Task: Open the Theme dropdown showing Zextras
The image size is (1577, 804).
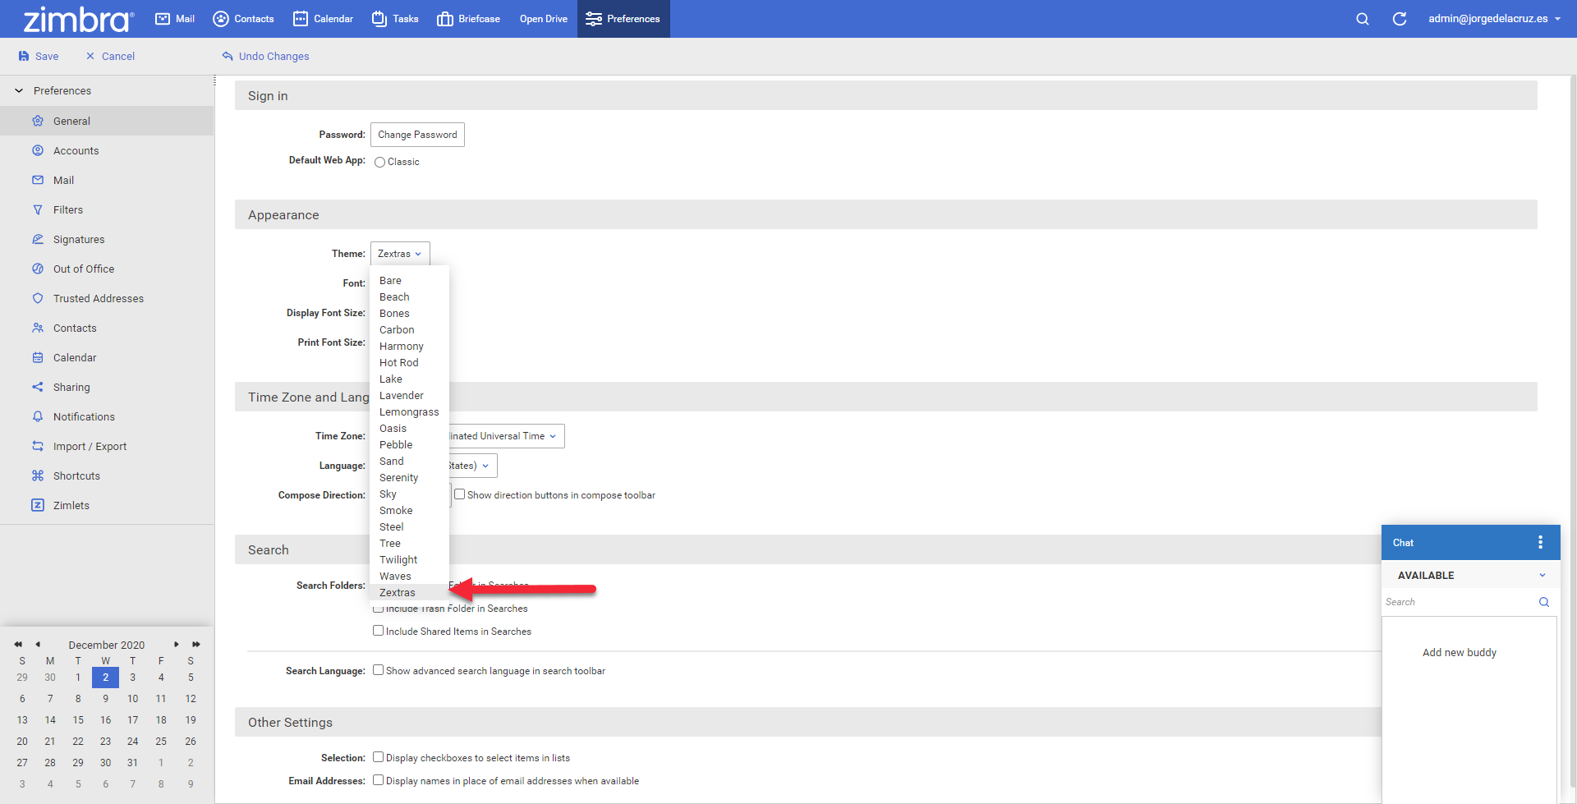Action: pyautogui.click(x=400, y=254)
